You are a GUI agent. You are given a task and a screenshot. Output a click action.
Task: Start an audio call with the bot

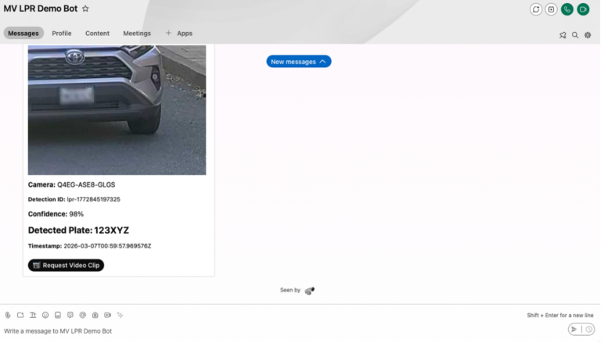coord(567,9)
